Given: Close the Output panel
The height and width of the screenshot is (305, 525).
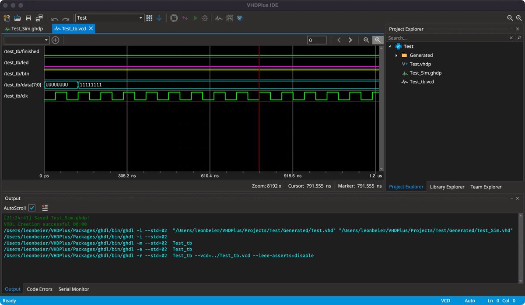Looking at the screenshot, I should [518, 198].
